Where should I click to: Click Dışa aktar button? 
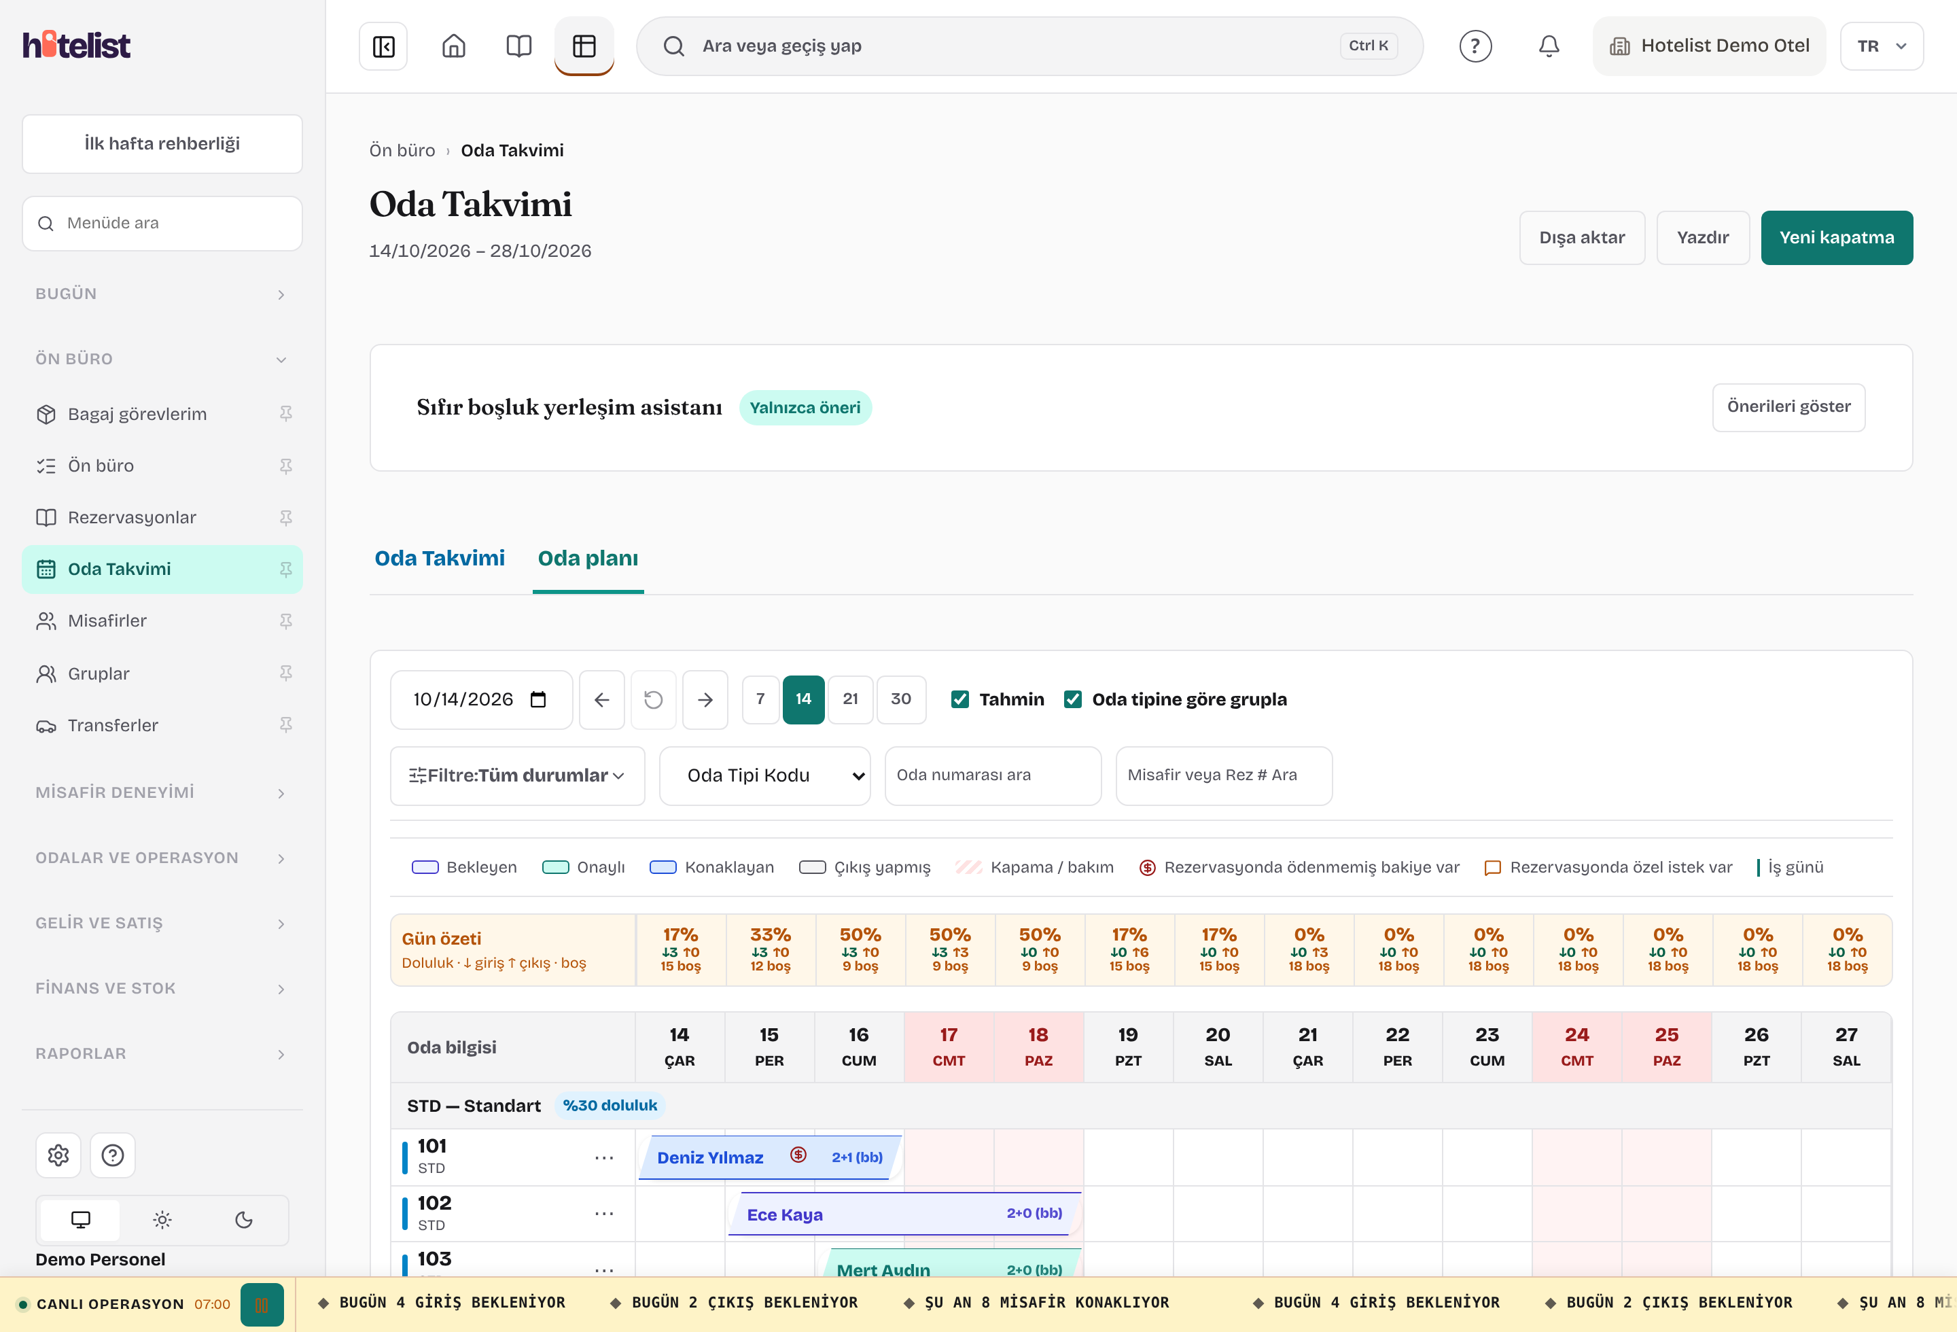1581,237
